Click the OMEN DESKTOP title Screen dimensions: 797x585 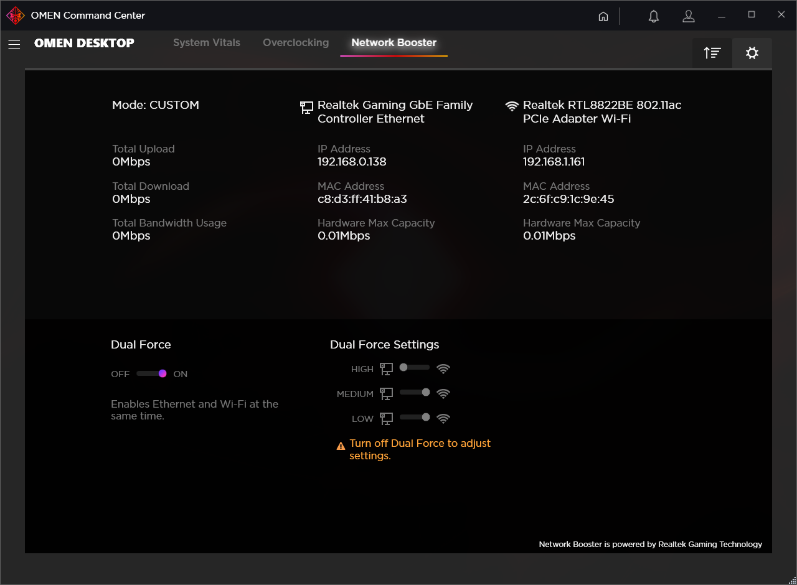(x=85, y=43)
